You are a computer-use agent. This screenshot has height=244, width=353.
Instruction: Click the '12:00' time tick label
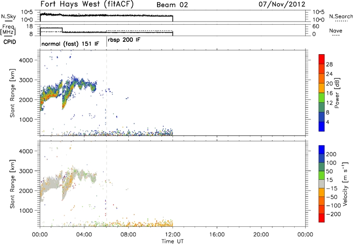point(173,235)
